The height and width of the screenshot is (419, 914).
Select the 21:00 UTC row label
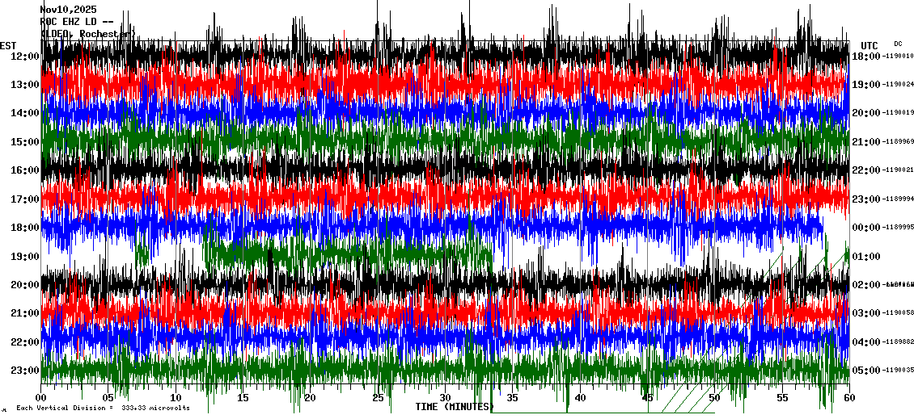[865, 142]
